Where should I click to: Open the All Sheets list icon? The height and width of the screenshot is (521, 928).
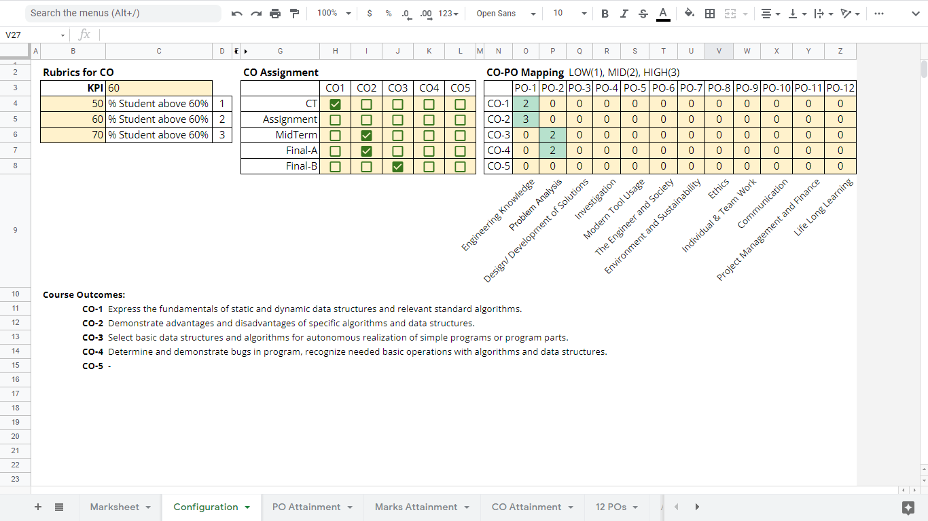[59, 507]
